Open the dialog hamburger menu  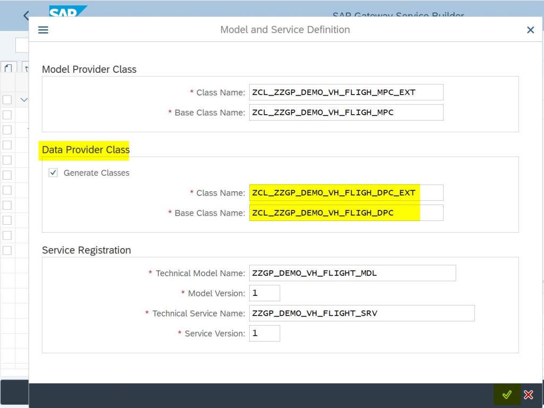click(x=43, y=30)
